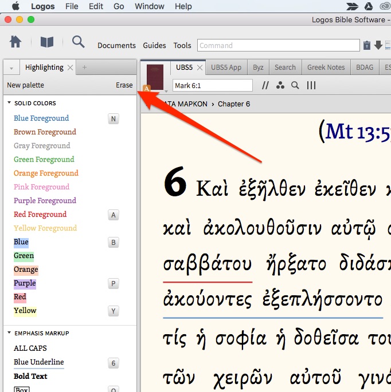Click the three vertical bars columns icon
Screen dimensions: 391x392
coord(311,85)
